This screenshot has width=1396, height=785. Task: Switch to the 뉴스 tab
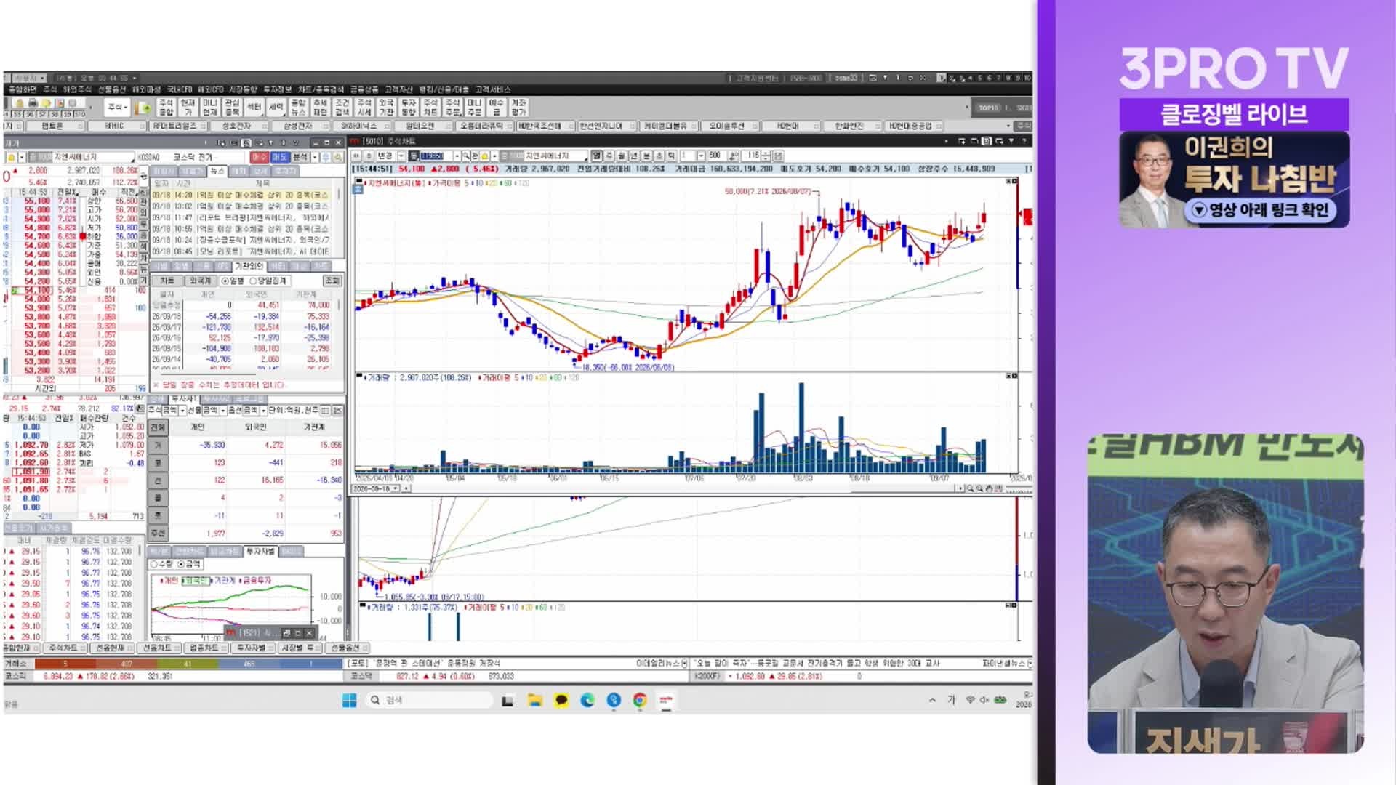217,171
